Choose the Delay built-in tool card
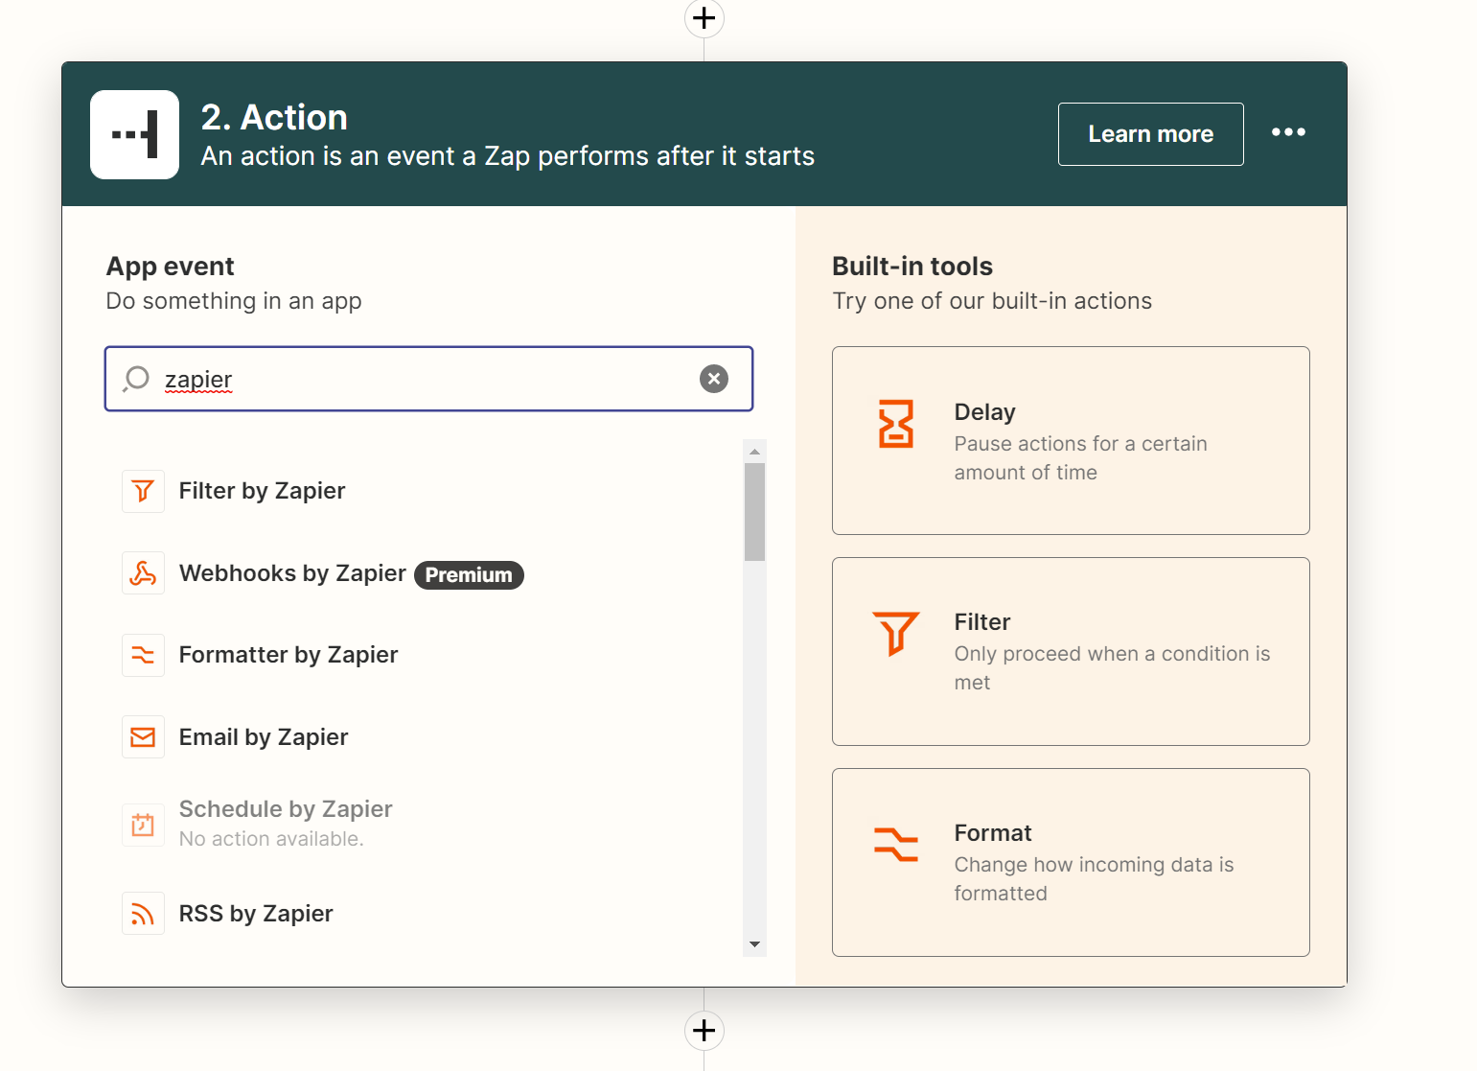 point(1071,441)
